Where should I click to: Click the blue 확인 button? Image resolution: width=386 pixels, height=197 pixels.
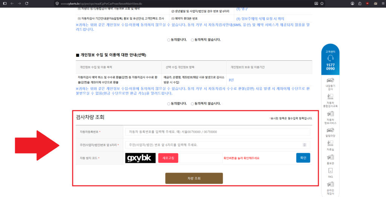click(303, 158)
